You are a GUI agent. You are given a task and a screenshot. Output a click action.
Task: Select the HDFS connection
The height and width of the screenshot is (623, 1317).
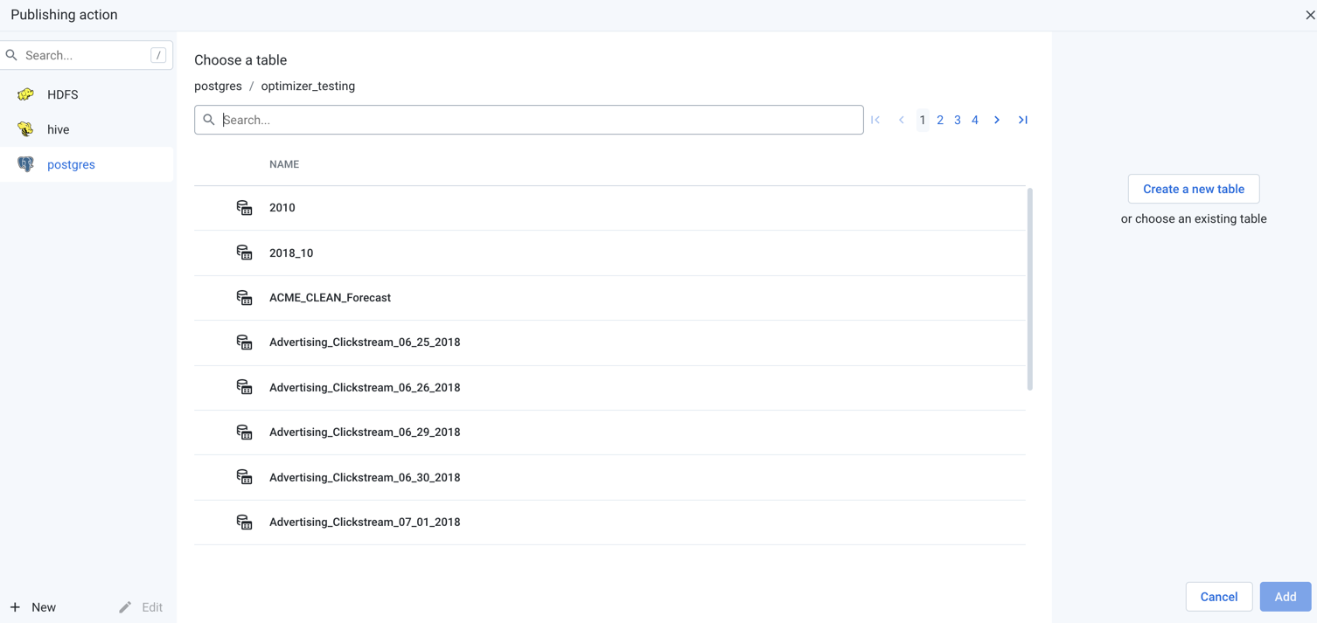(63, 94)
